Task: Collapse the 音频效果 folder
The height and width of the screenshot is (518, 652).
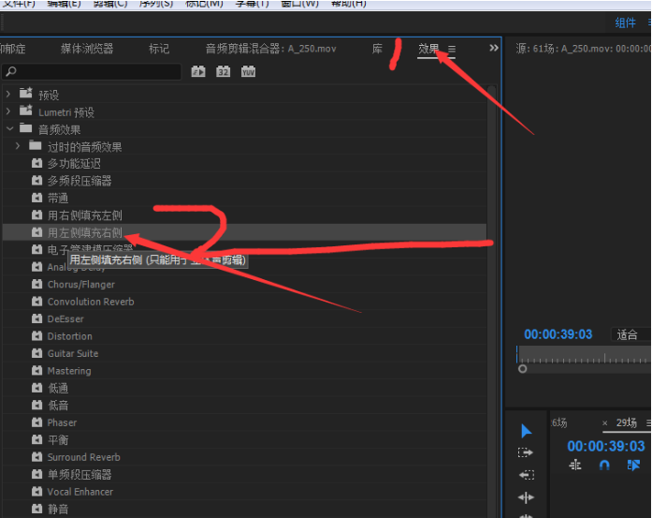Action: tap(10, 129)
